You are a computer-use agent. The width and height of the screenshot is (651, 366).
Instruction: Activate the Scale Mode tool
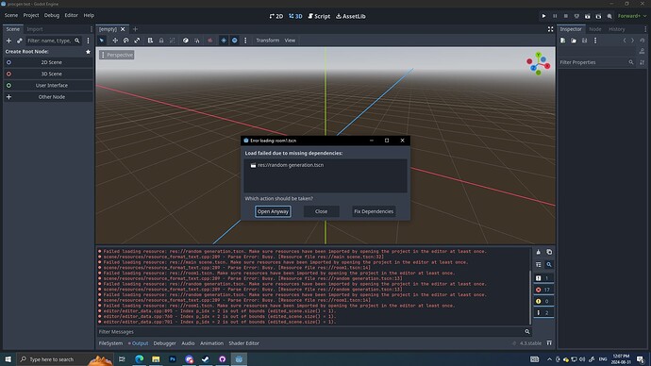pyautogui.click(x=137, y=41)
